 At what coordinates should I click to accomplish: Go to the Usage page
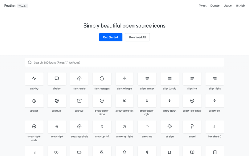[228, 5]
